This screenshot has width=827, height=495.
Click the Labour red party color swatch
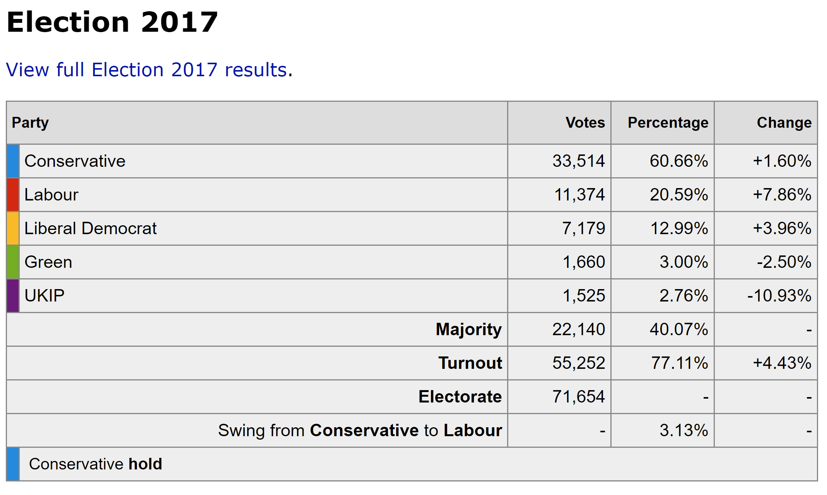click(x=13, y=195)
